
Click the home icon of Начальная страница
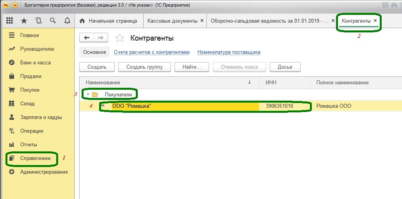tap(82, 21)
